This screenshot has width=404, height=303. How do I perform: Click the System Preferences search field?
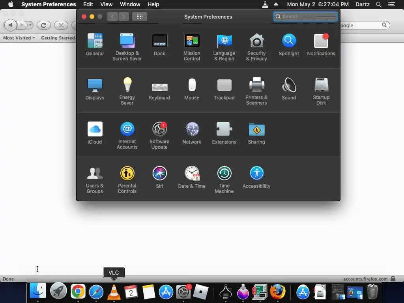305,17
